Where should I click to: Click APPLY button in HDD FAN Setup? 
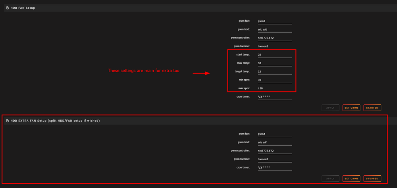[x=330, y=108]
